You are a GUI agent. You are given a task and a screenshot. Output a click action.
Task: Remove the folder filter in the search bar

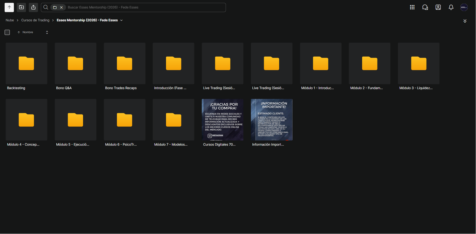click(x=61, y=7)
